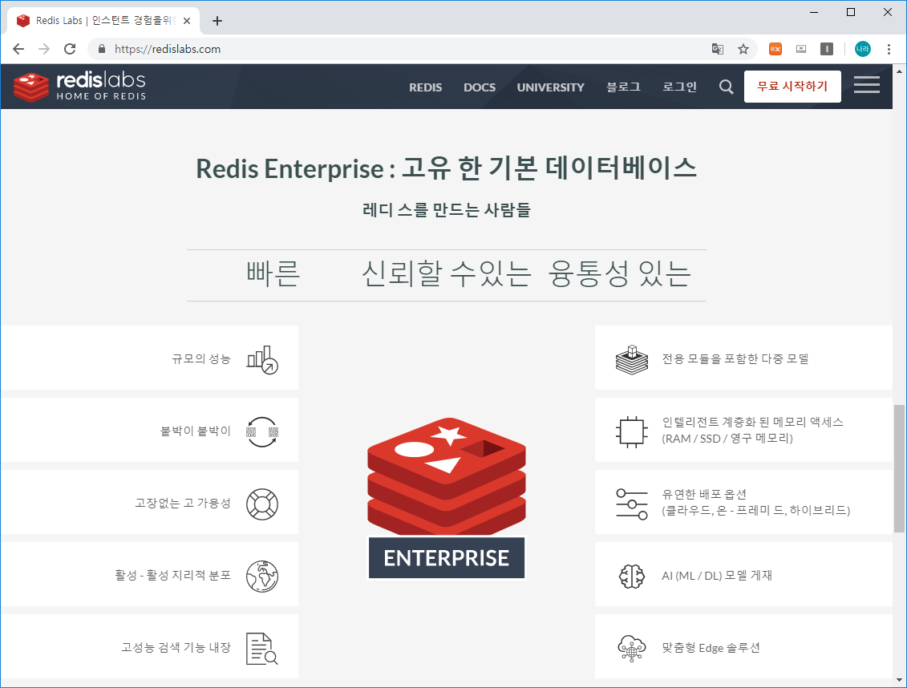Screen dimensions: 907x688
Task: Click the screen-shaped extension icon
Action: (801, 49)
